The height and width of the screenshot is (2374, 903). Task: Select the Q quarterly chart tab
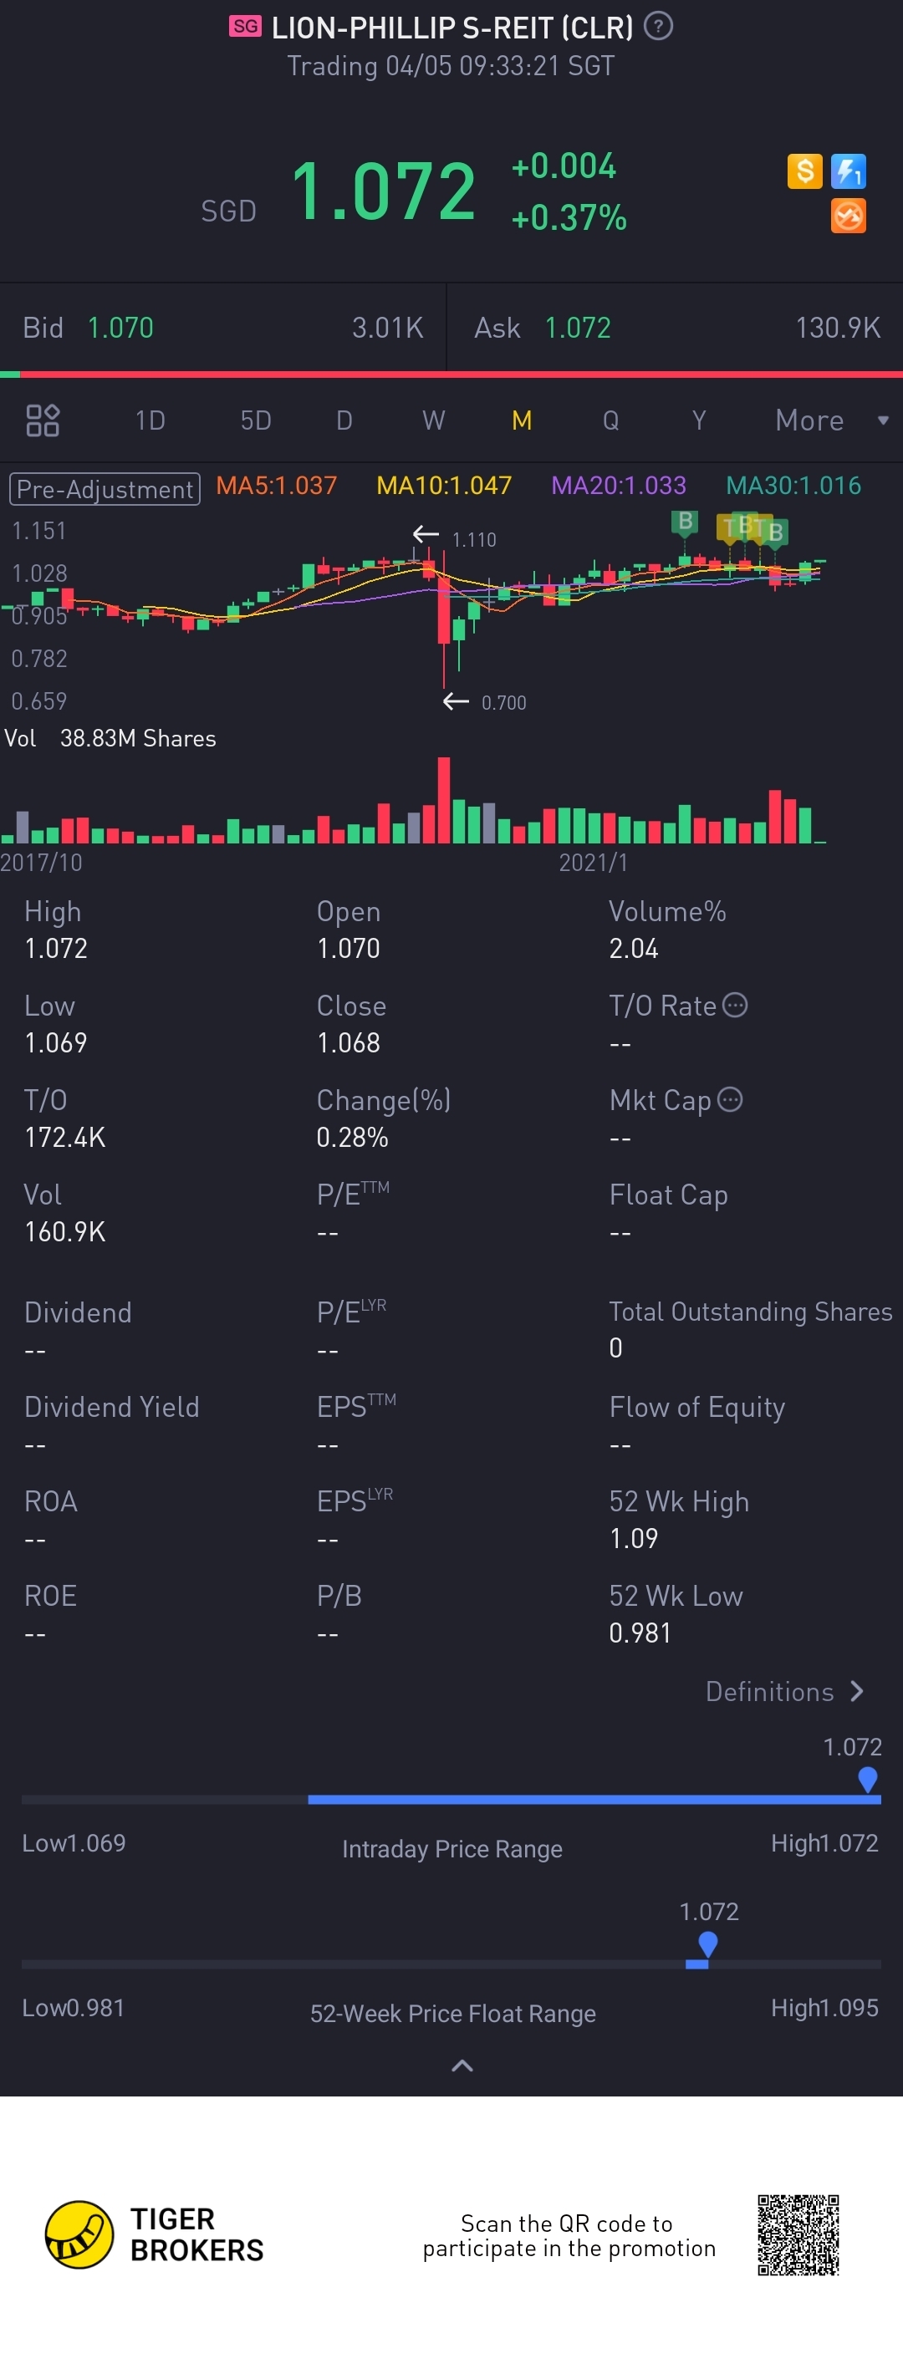point(610,420)
